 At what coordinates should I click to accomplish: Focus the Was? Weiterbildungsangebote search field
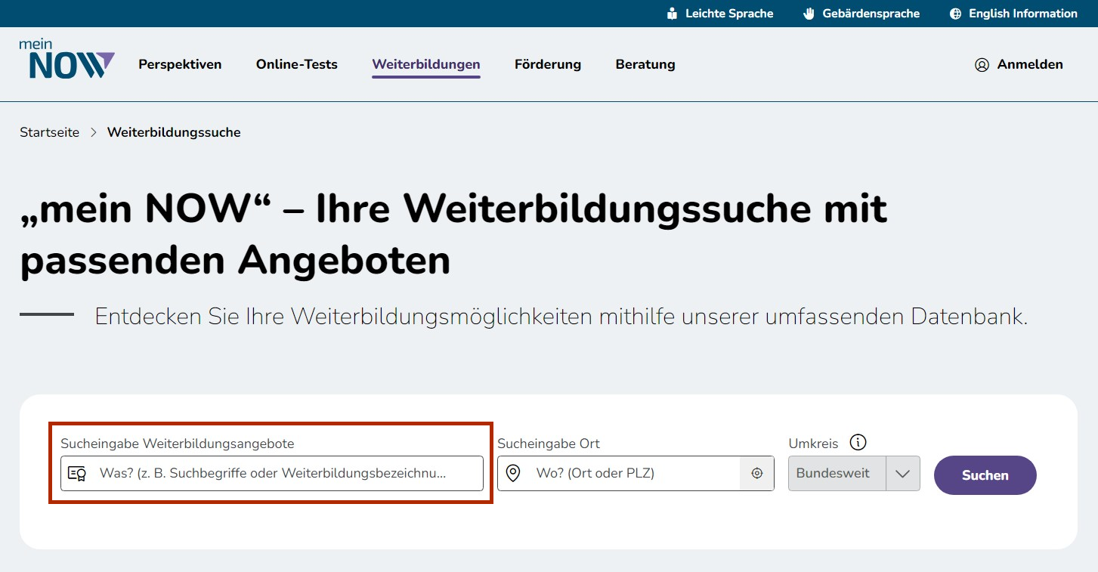(x=272, y=474)
